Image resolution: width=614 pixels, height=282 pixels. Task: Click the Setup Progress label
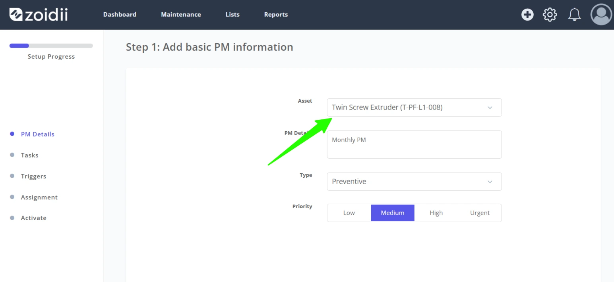coord(51,57)
